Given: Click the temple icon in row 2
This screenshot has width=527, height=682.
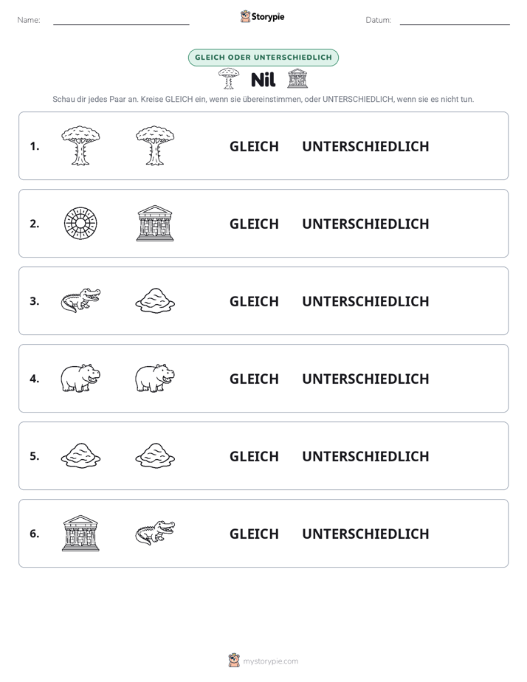Looking at the screenshot, I should click(x=155, y=223).
